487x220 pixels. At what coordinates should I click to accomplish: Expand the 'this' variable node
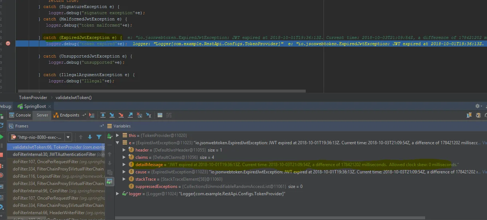point(117,135)
